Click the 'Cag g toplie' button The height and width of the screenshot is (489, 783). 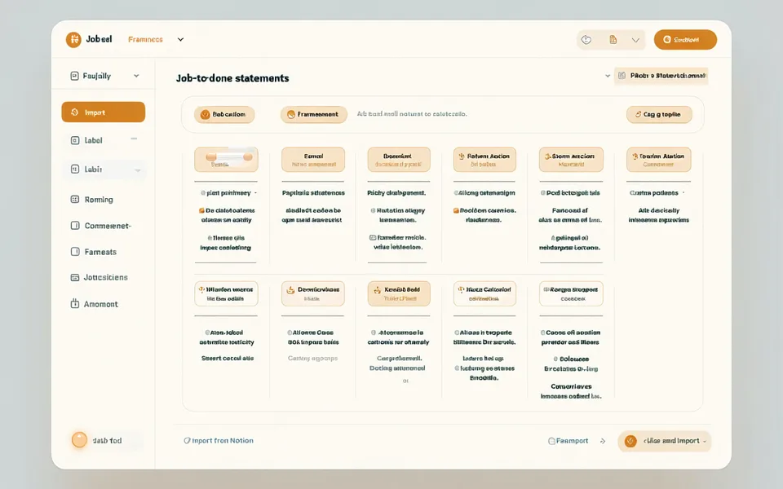point(659,115)
